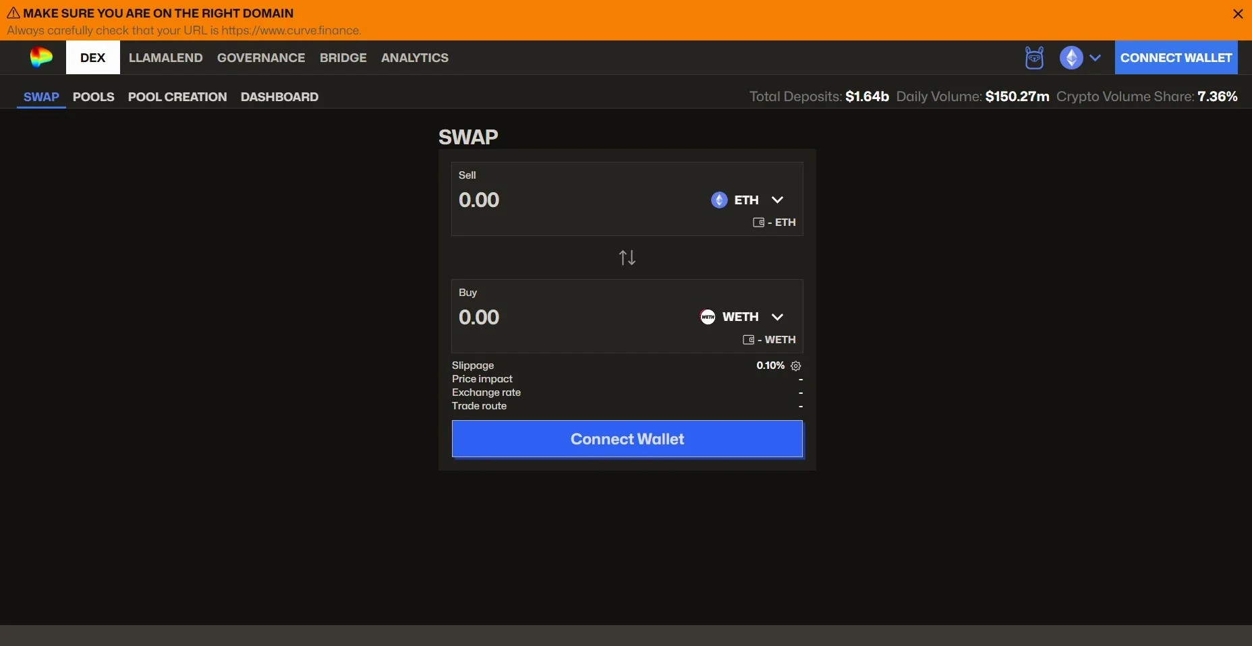The image size is (1252, 646).
Task: Click the Daily Volume $150.27m stat
Action: tap(973, 96)
